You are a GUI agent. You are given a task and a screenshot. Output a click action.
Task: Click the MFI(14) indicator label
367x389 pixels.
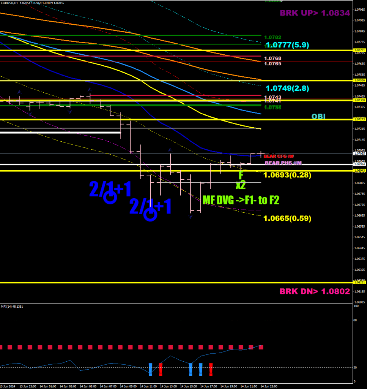coord(12,306)
